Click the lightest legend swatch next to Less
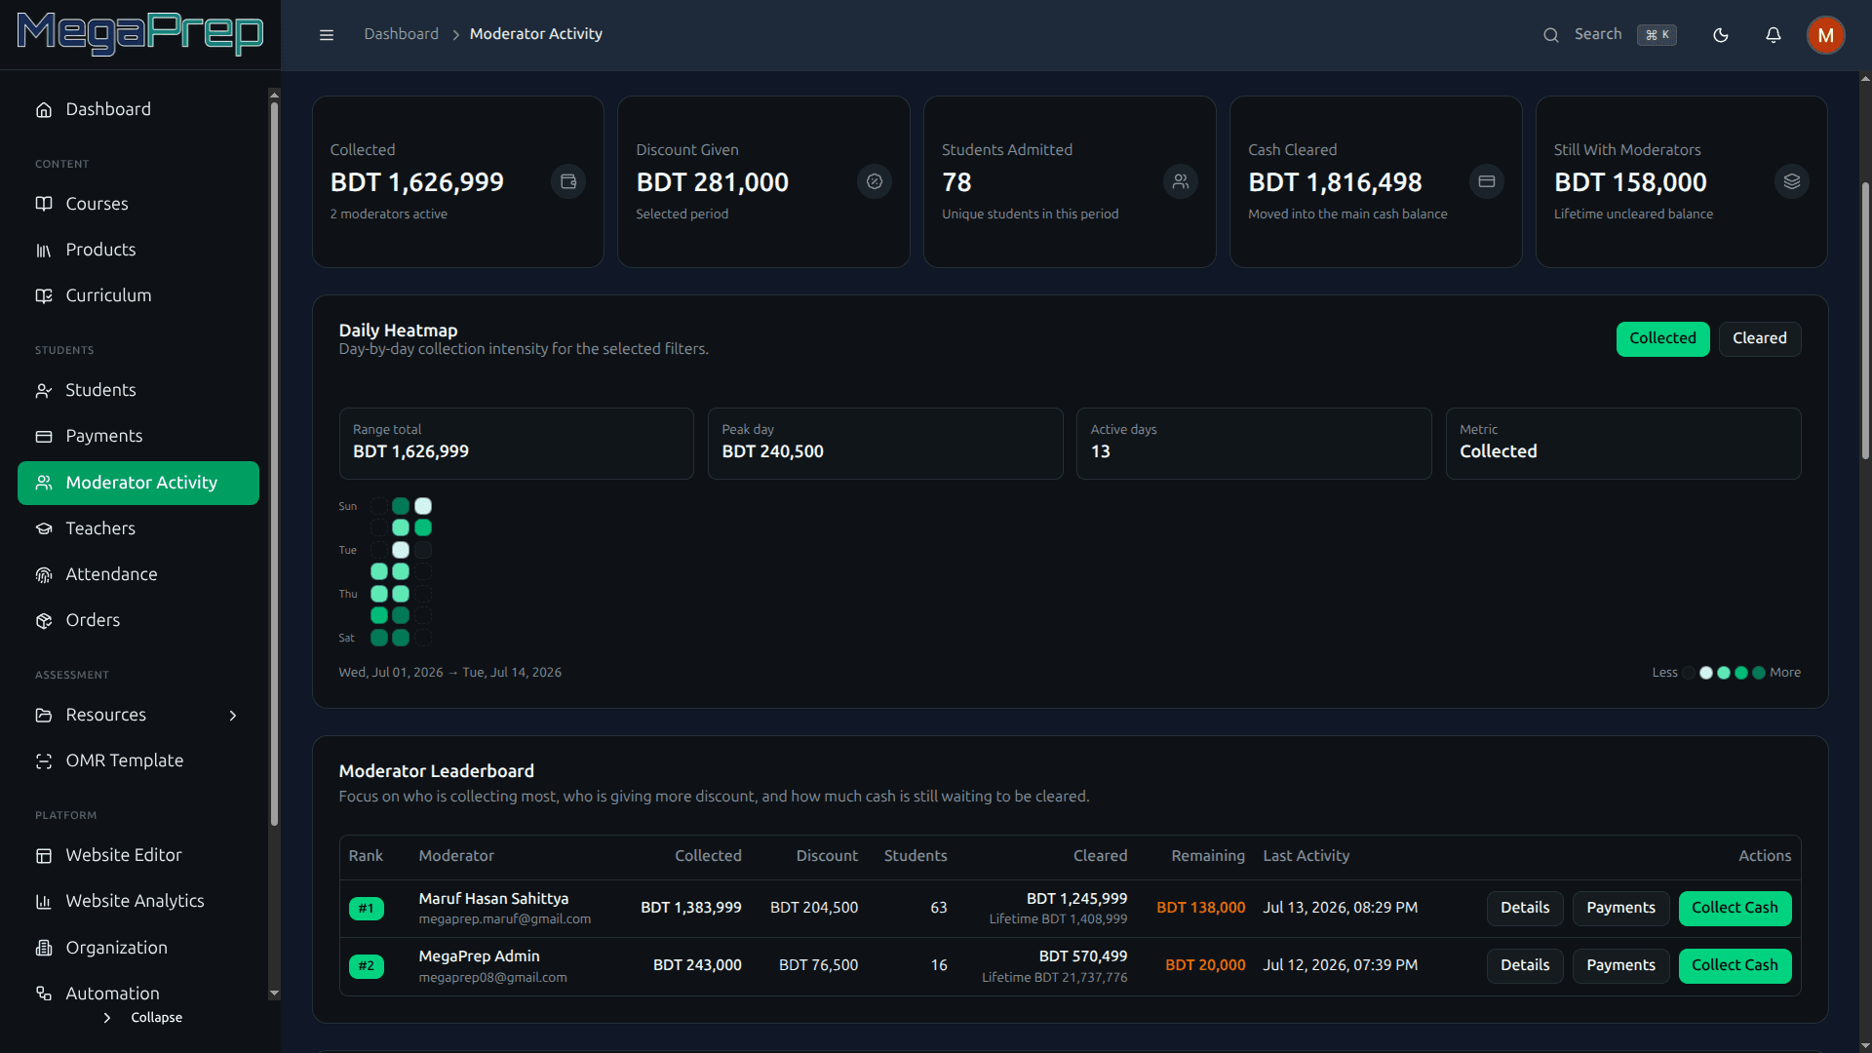The height and width of the screenshot is (1053, 1872). tap(1689, 673)
